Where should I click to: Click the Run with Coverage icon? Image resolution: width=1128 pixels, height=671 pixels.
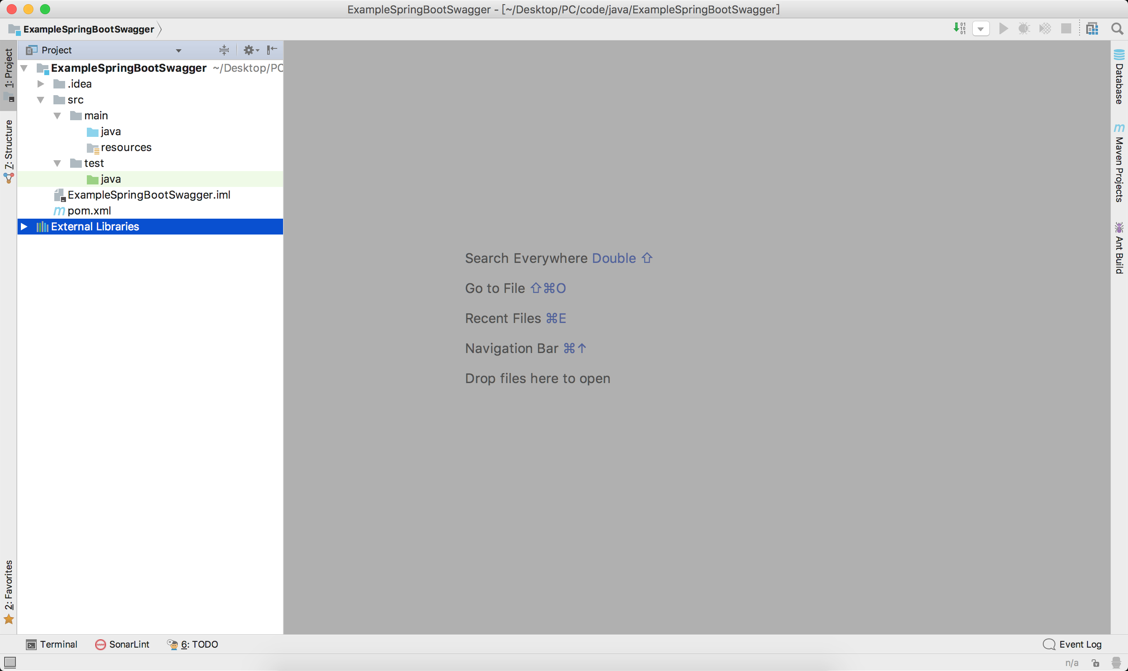tap(1045, 28)
